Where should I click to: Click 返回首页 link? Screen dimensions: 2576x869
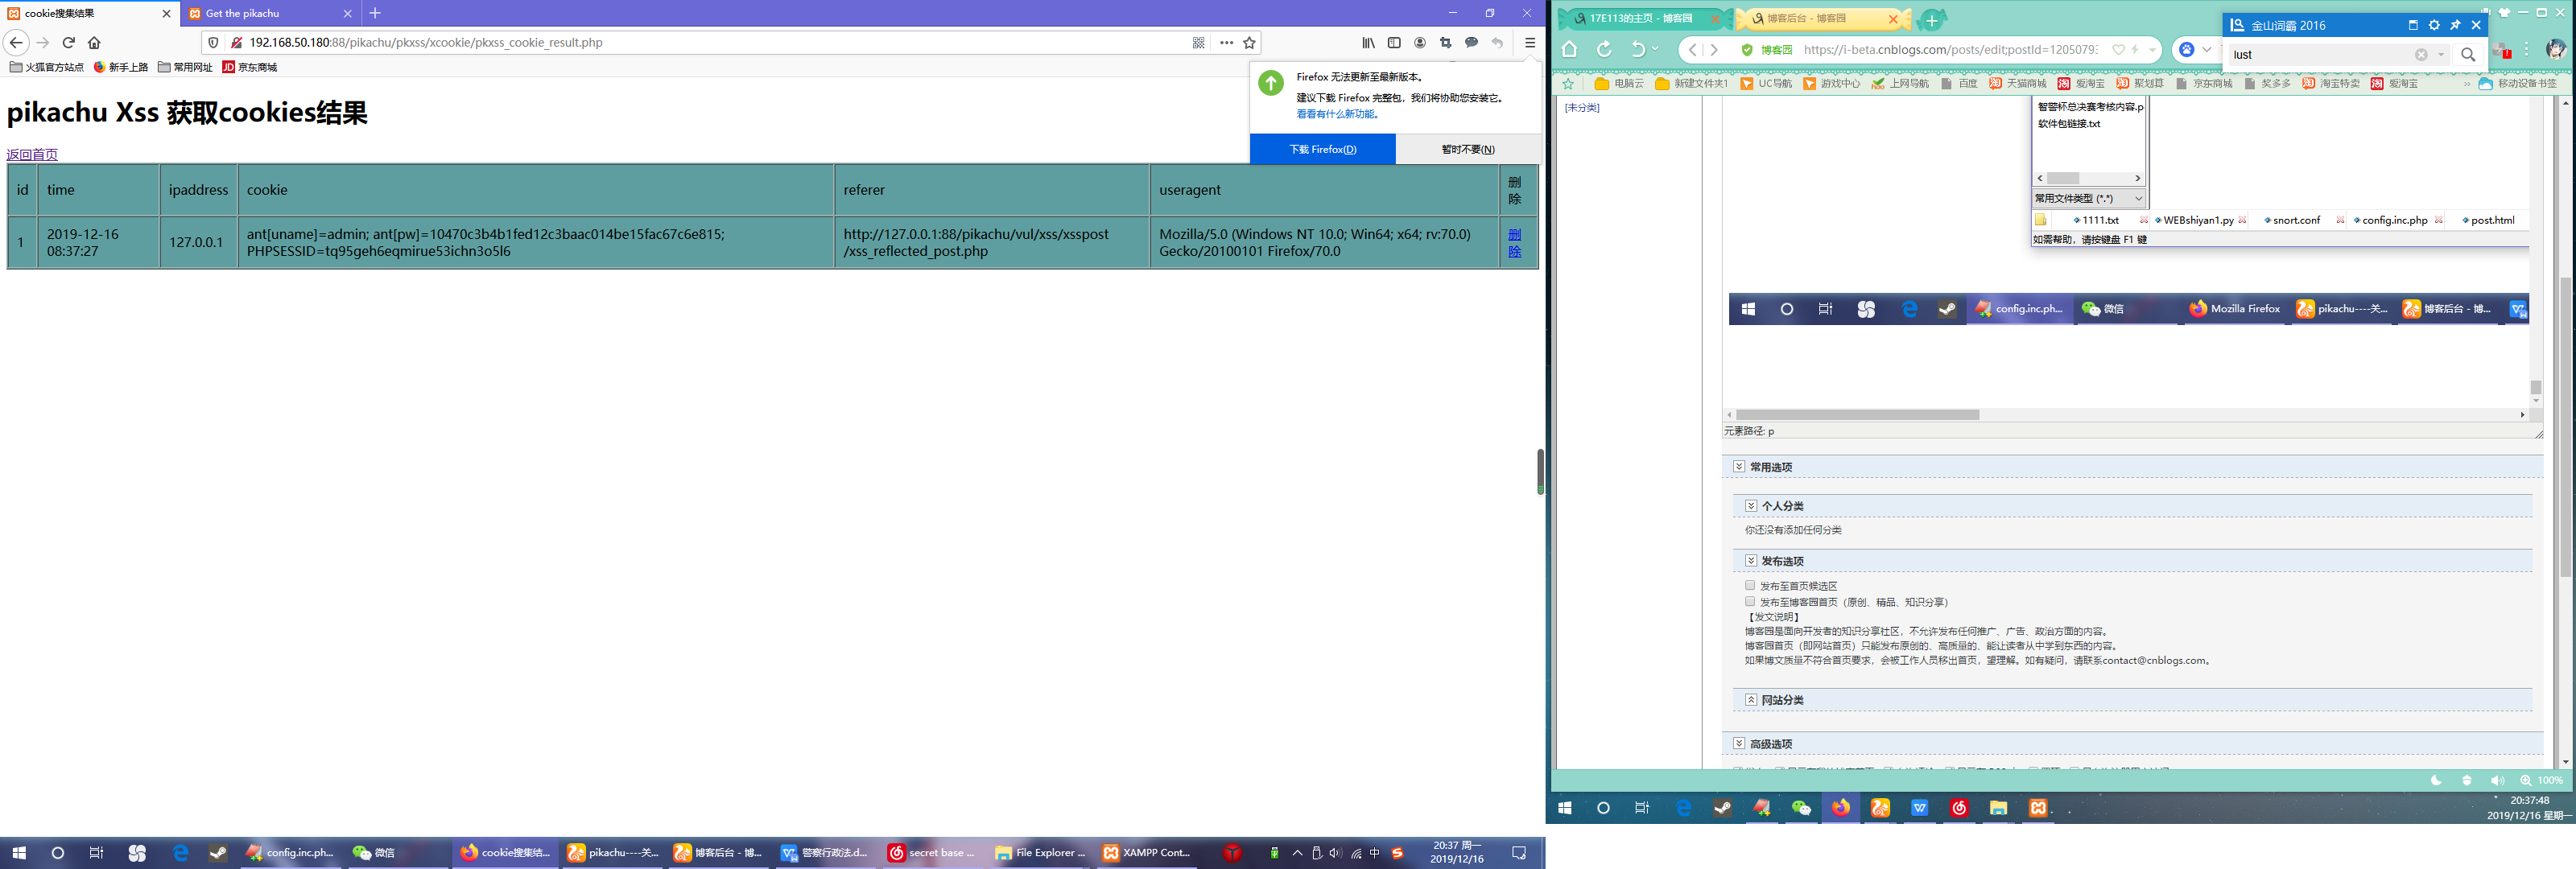pyautogui.click(x=32, y=154)
